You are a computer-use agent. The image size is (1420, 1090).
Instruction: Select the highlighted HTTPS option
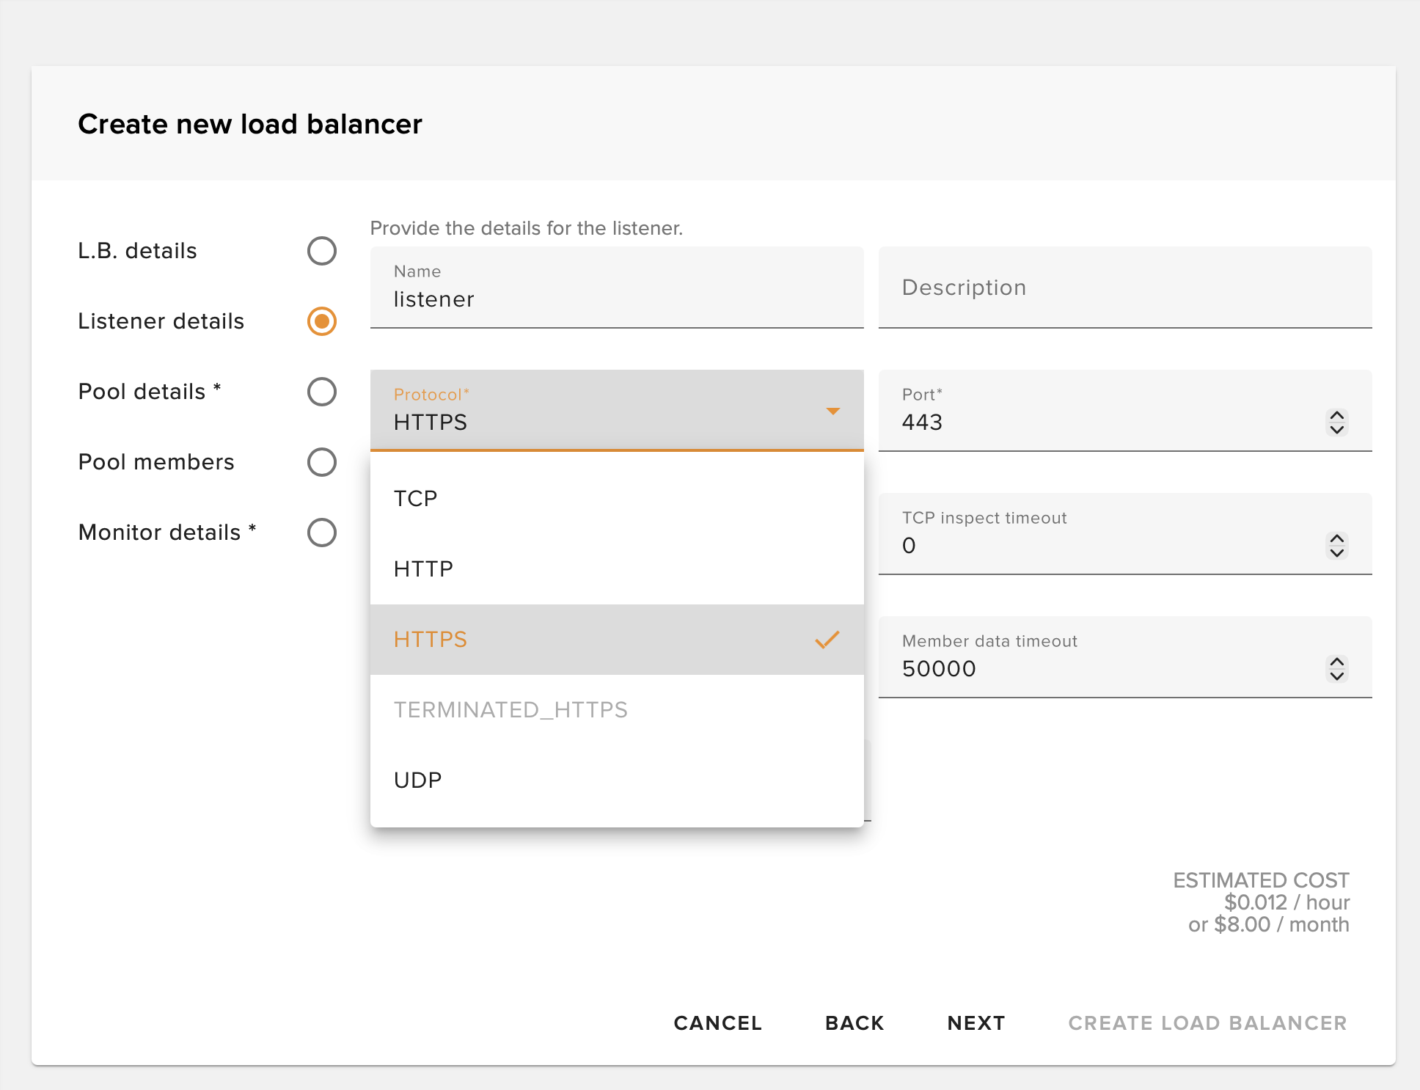(x=430, y=639)
